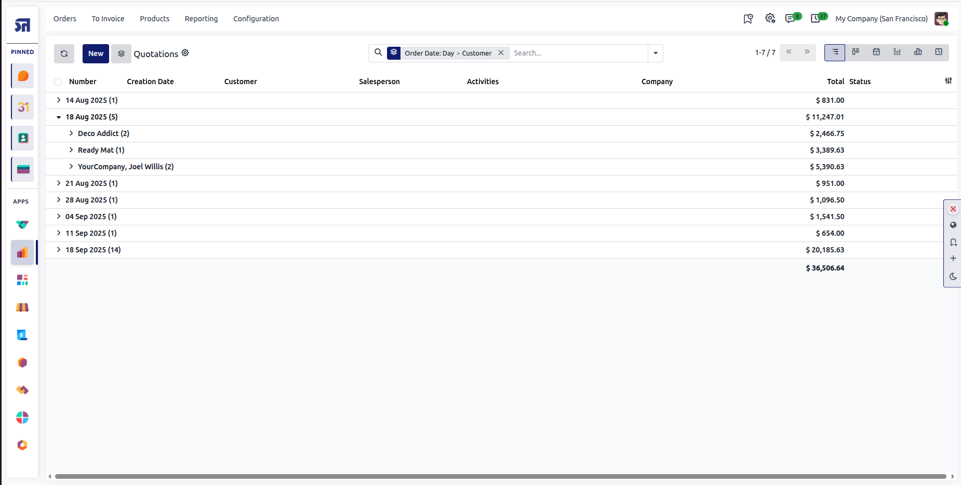Click the New quotation button
Image resolution: width=961 pixels, height=485 pixels.
[x=96, y=53]
